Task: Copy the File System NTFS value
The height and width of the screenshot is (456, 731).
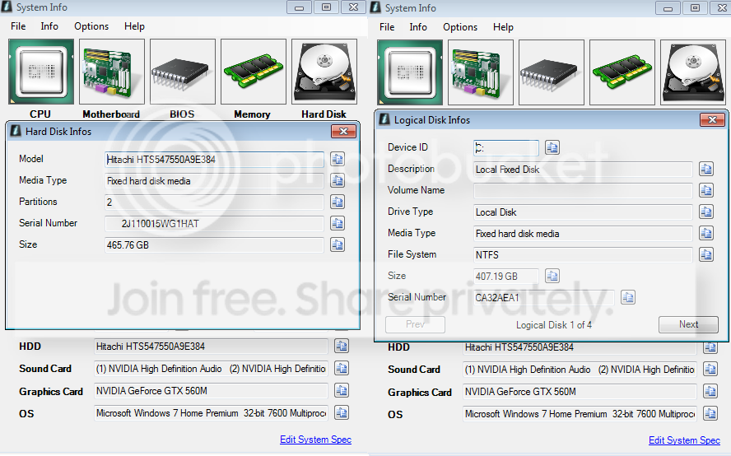Action: (x=706, y=254)
